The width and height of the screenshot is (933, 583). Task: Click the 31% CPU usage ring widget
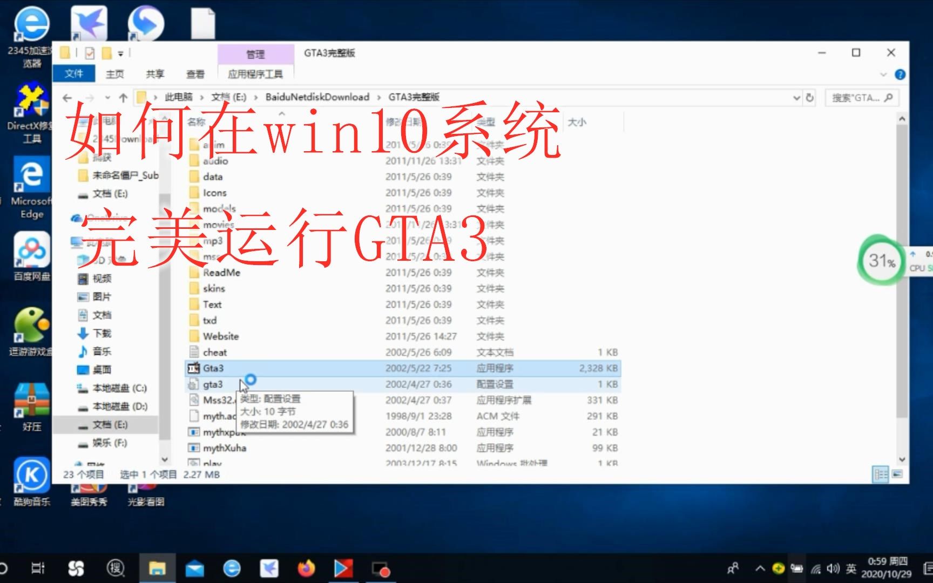coord(880,261)
